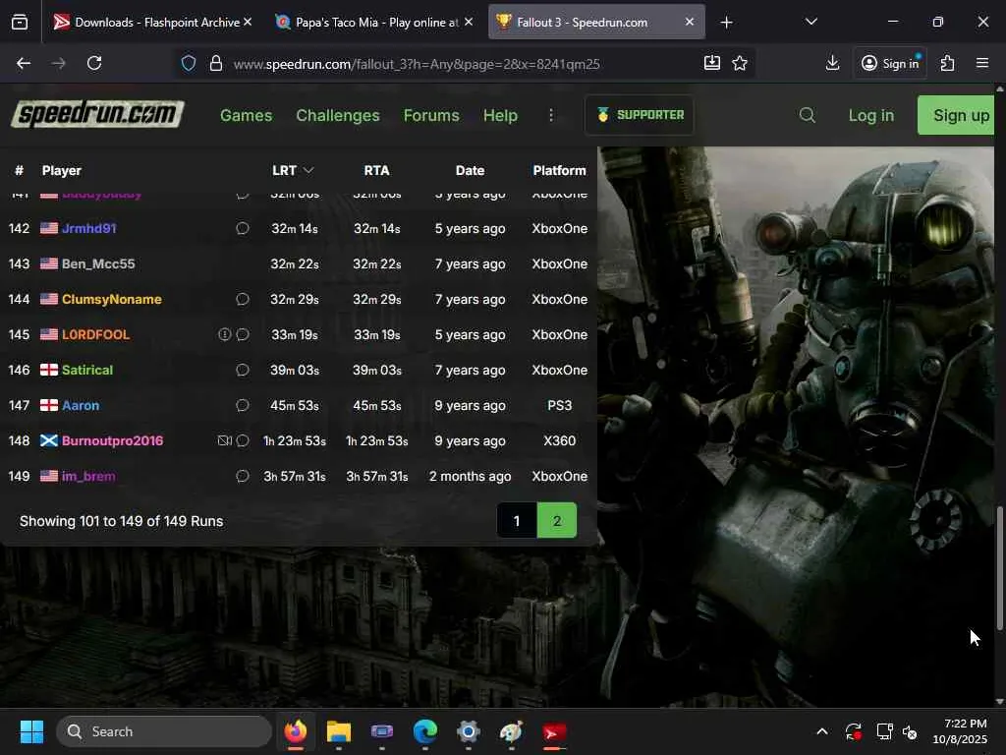Open more options in speedrun nav
Screen dimensions: 1006x755
point(550,115)
